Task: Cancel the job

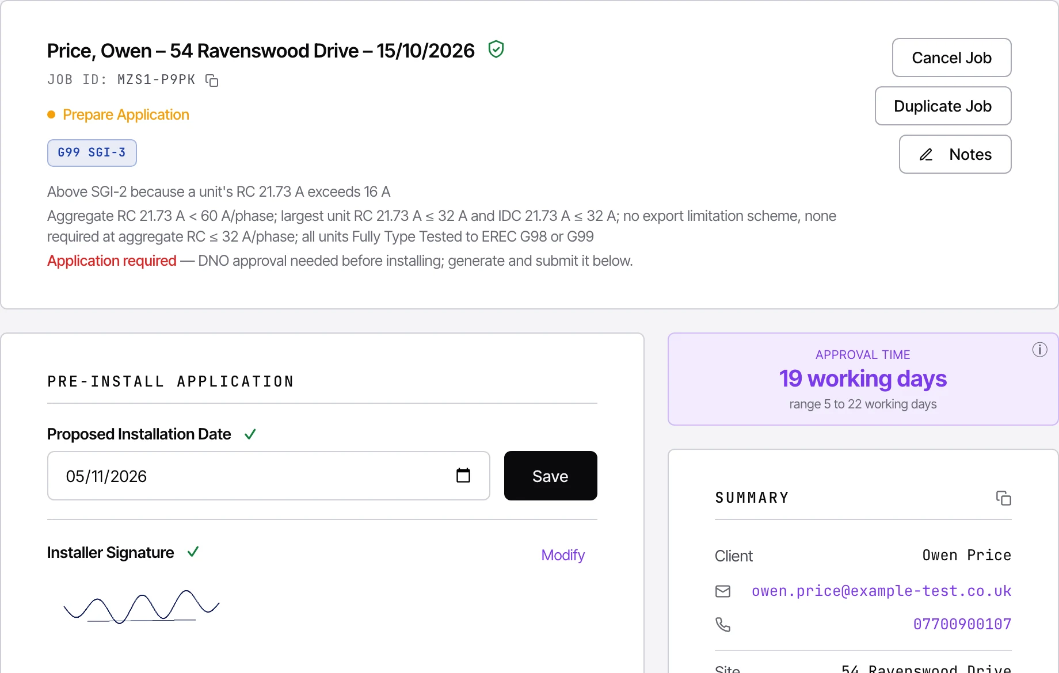Action: pyautogui.click(x=952, y=58)
